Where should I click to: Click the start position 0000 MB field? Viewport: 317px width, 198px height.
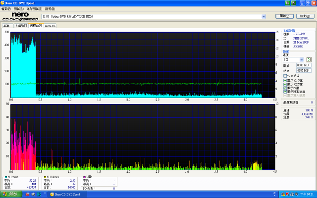click(x=304, y=65)
